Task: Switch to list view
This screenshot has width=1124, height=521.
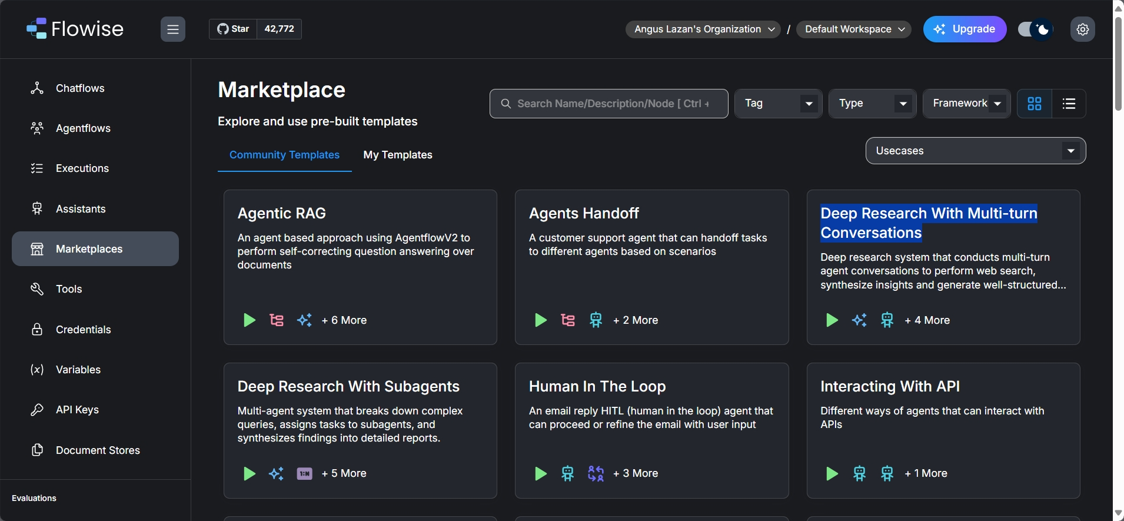Action: tap(1069, 104)
